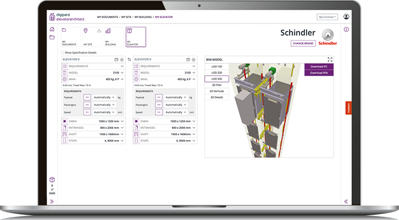399x220 pixels.
Task: Click the Main gear icon in the first panel
Action: click(64, 79)
